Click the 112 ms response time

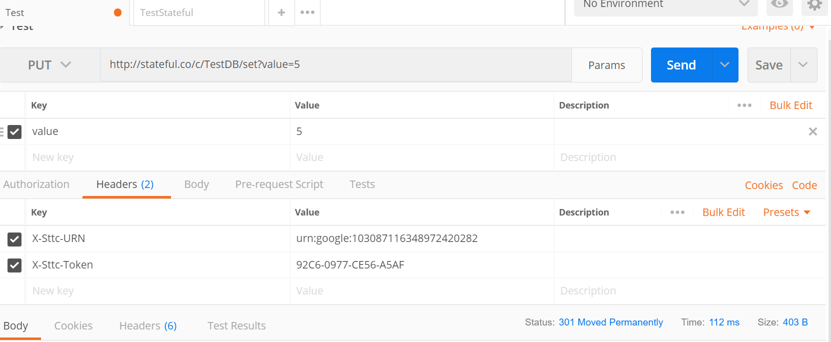pyautogui.click(x=724, y=322)
